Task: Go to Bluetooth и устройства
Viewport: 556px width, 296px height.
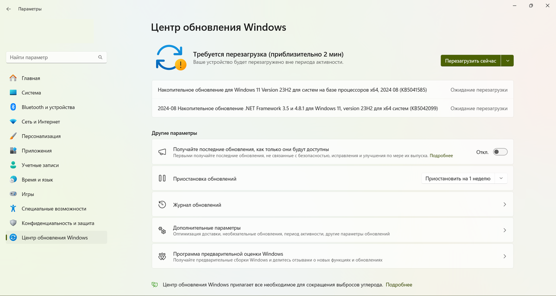Action: (x=56, y=107)
